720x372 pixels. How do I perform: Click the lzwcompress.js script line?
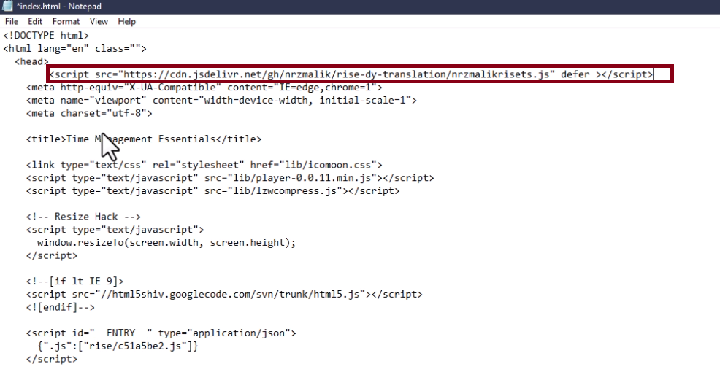tap(212, 192)
